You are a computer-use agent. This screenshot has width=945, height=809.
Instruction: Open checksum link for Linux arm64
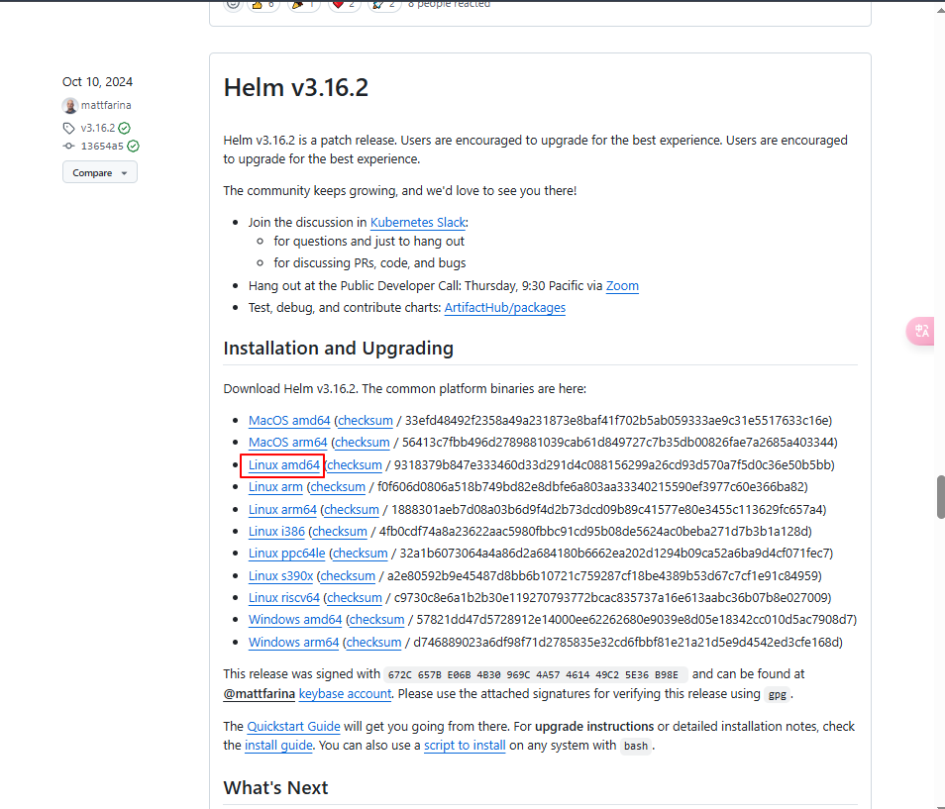pos(352,510)
